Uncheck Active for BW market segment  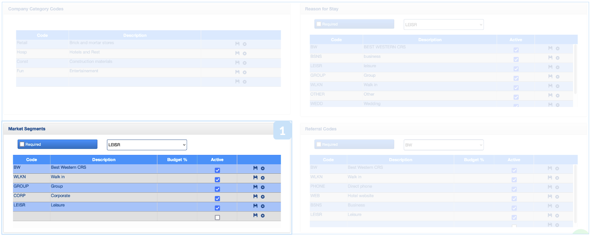coord(217,170)
